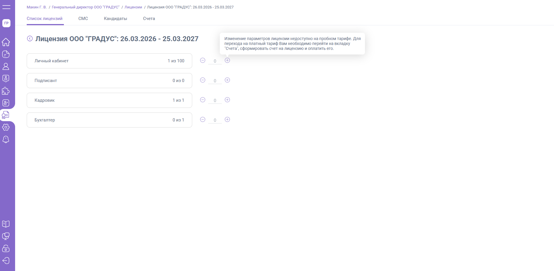Click the logout icon at sidebar bottom
554x271 pixels.
pyautogui.click(x=6, y=261)
